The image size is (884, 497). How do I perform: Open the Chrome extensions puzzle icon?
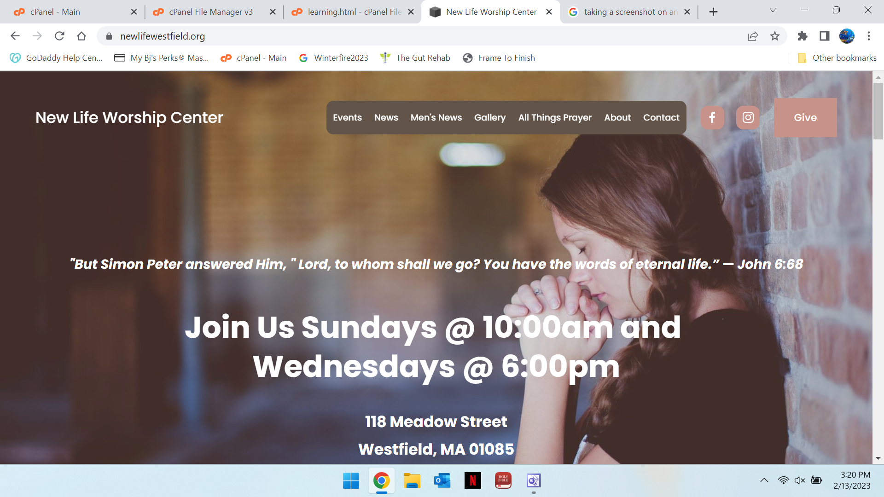(803, 36)
